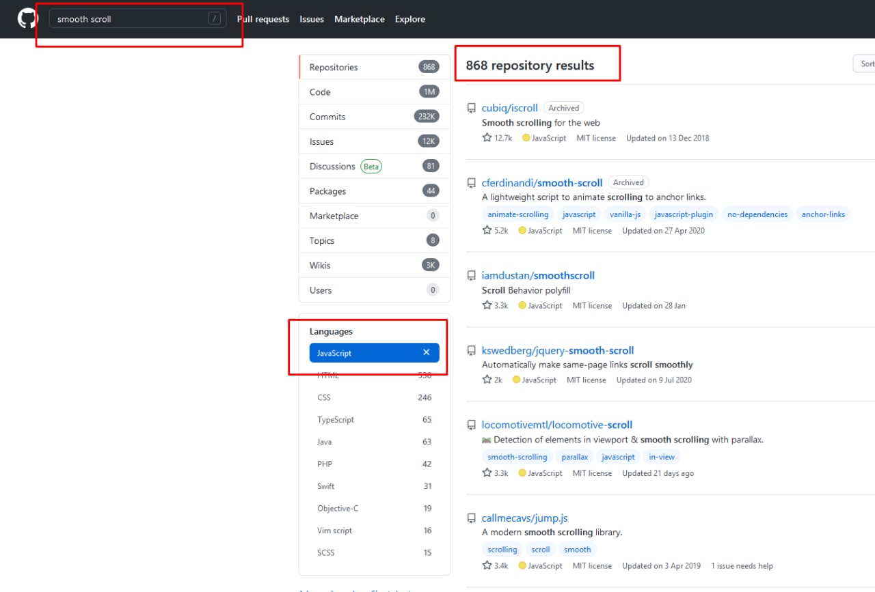875x592 pixels.
Task: Click the star icon for locomotive-scroll
Action: (x=487, y=473)
